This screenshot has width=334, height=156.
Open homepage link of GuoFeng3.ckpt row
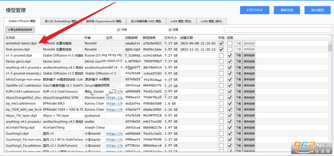pyautogui.click(x=115, y=134)
